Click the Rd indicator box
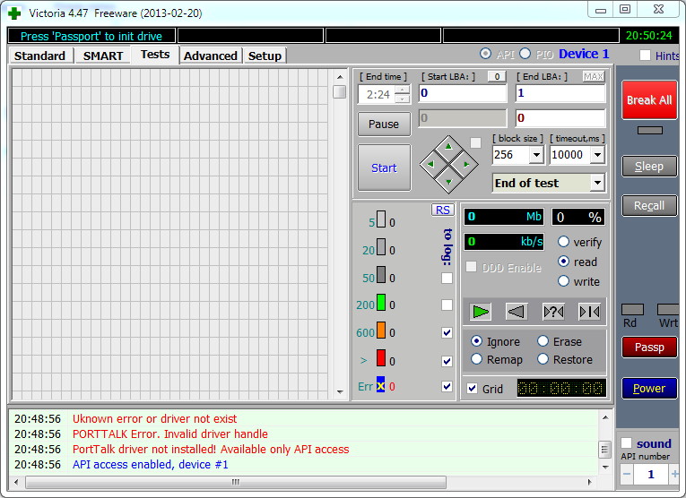The height and width of the screenshot is (498, 686). 632,310
